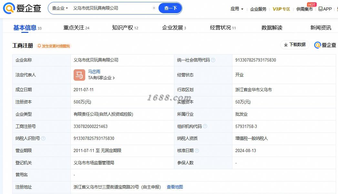
Task: Select the 行政区划 value 浙江省金华市义乌市
Action: (253, 90)
